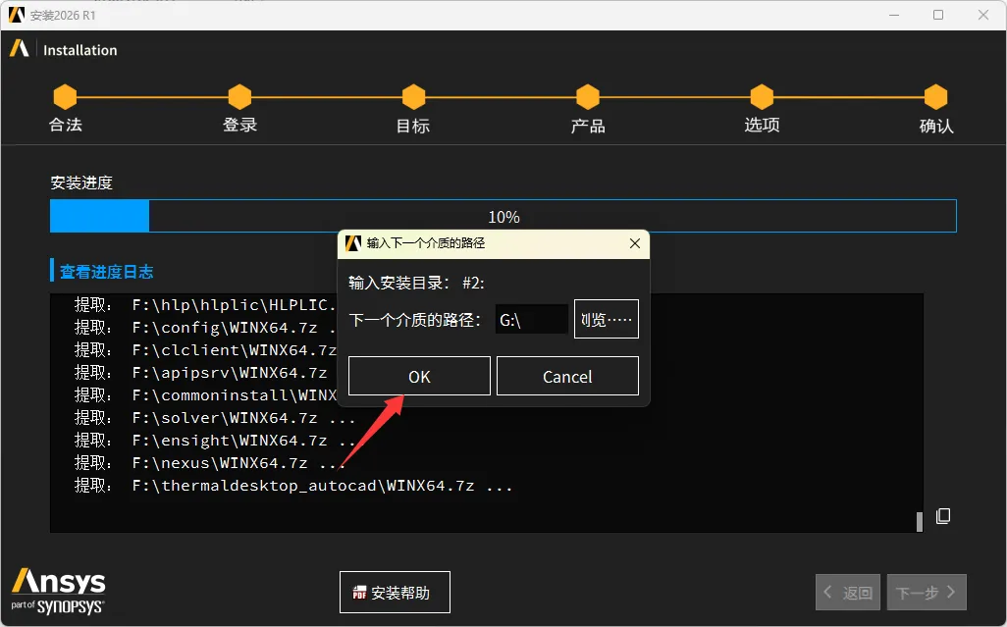This screenshot has height=627, width=1007.
Task: Select log line F:\solver\WINX64.7z
Action: [x=215, y=418]
